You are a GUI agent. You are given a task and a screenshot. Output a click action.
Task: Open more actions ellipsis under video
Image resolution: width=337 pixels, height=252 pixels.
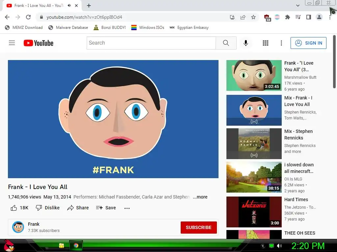127,208
